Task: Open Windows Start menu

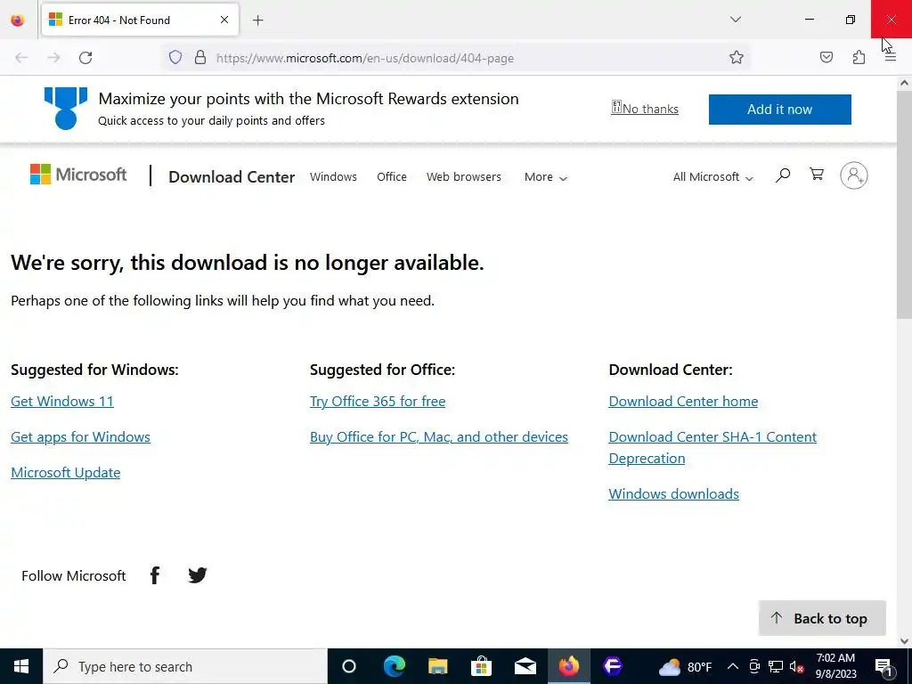Action: 21,666
